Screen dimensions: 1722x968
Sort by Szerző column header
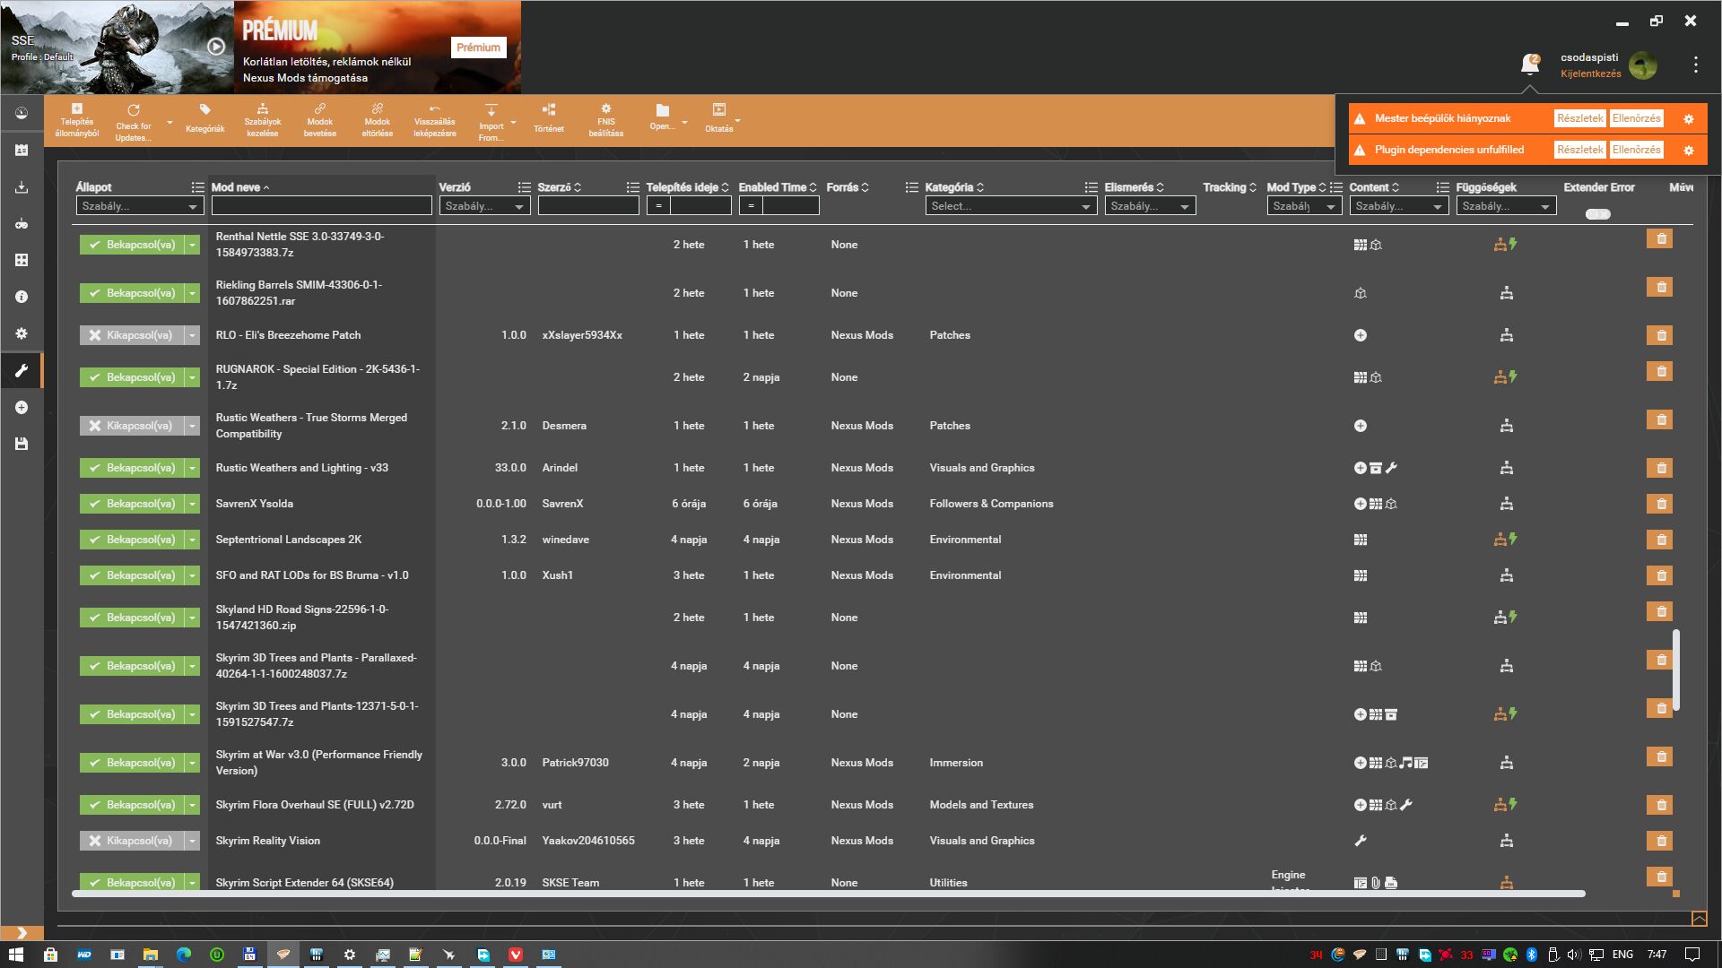coord(559,187)
